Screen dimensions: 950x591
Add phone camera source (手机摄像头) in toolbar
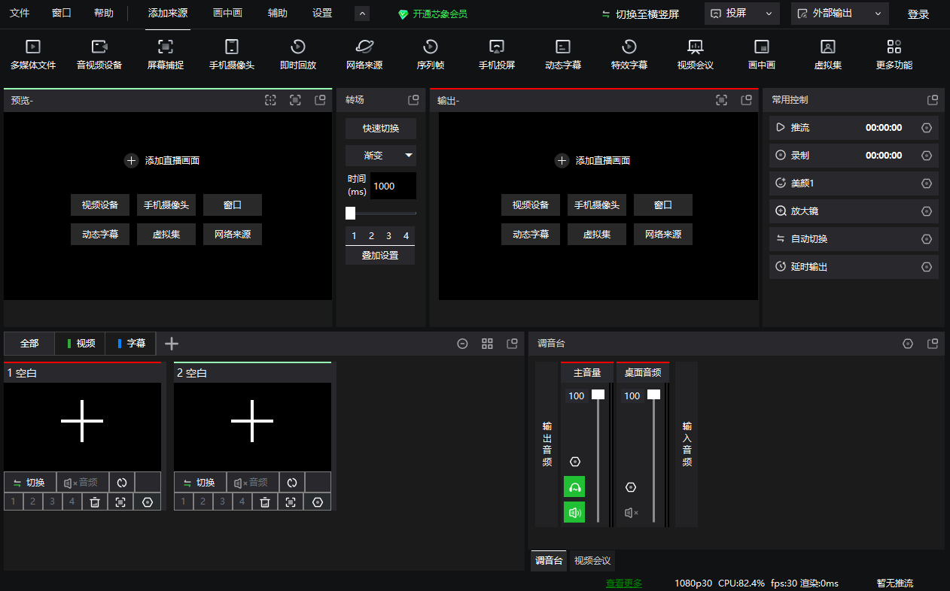pos(232,55)
